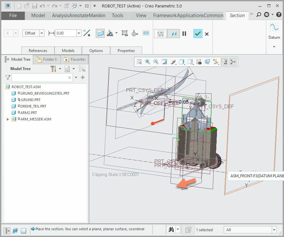Image resolution: width=284 pixels, height=237 pixels.
Task: Click the Find binoculars icon in status bar
Action: (x=171, y=230)
